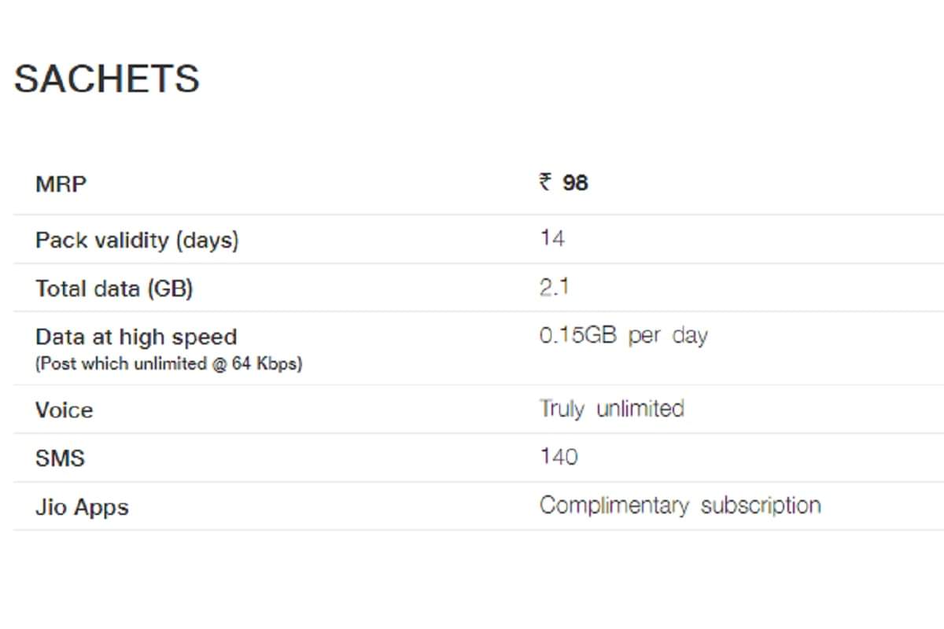The width and height of the screenshot is (944, 629).
Task: Click the 'per day' text
Action: [668, 336]
